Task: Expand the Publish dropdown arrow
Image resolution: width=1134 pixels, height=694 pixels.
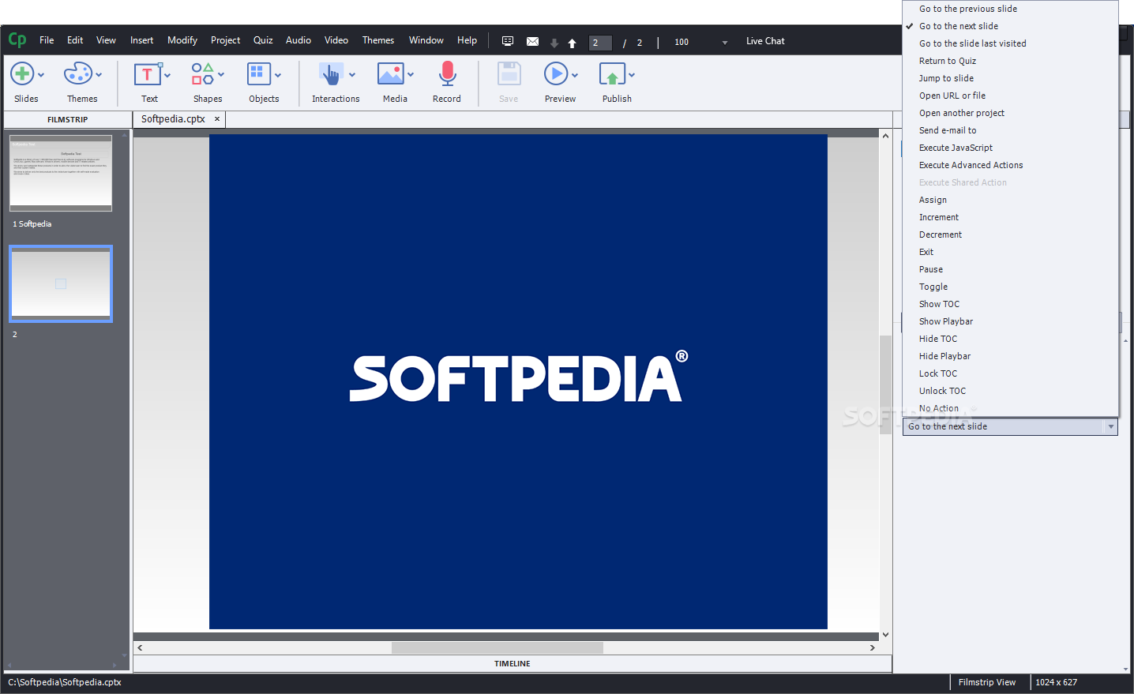Action: 632,75
